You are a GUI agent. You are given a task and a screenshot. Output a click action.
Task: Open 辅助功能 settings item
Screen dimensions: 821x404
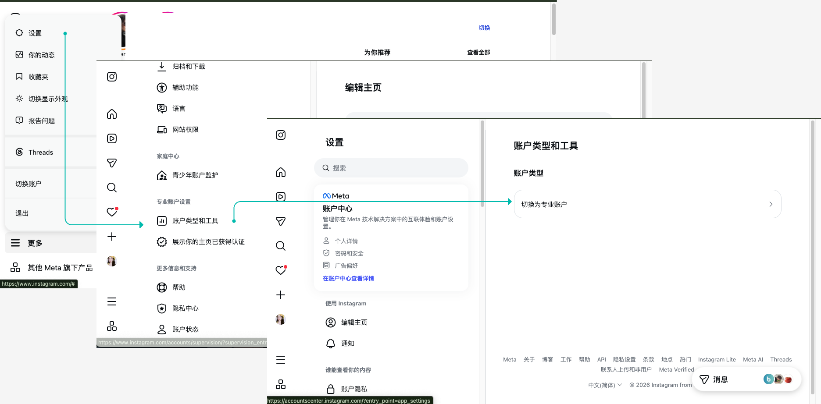178,87
